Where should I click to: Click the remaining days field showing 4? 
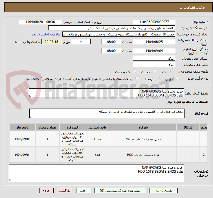(81, 42)
